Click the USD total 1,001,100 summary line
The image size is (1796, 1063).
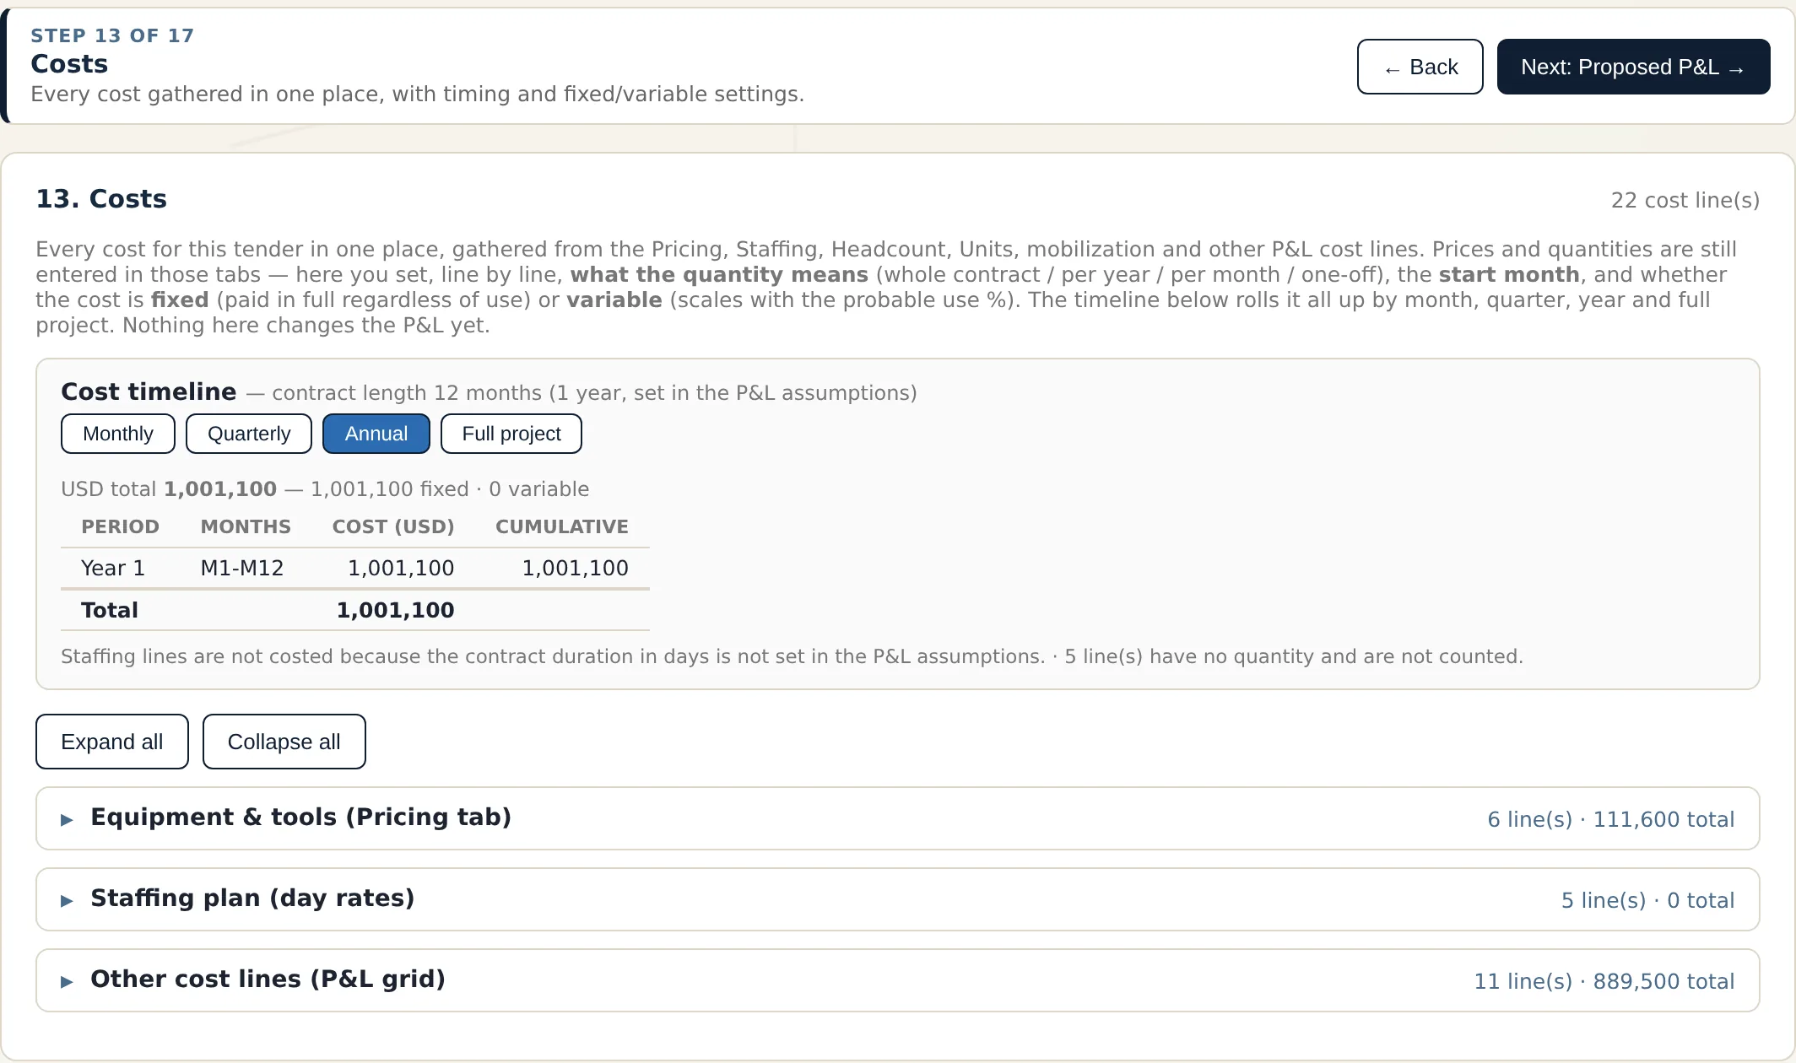coord(325,489)
